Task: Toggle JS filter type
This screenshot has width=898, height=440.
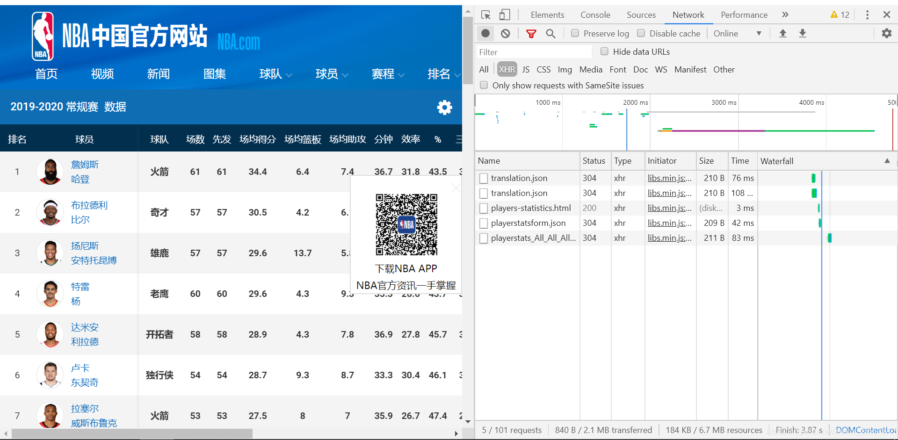Action: [x=526, y=70]
